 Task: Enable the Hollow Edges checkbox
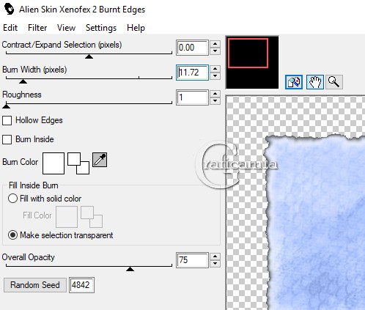[7, 120]
